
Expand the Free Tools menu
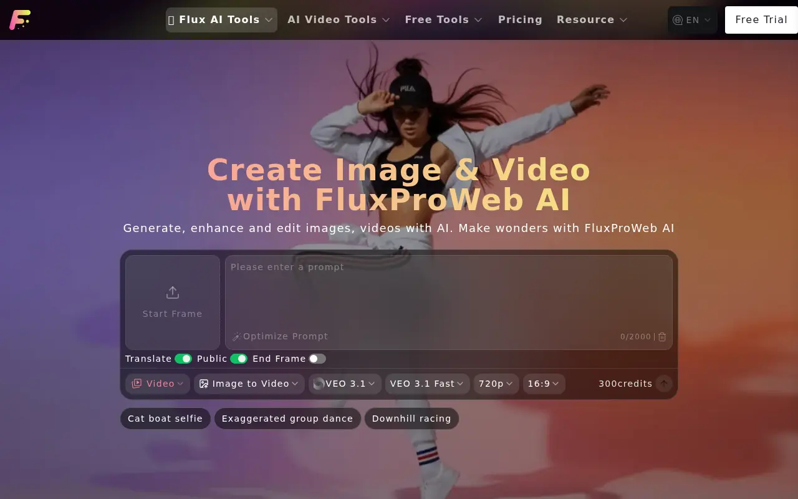444,20
